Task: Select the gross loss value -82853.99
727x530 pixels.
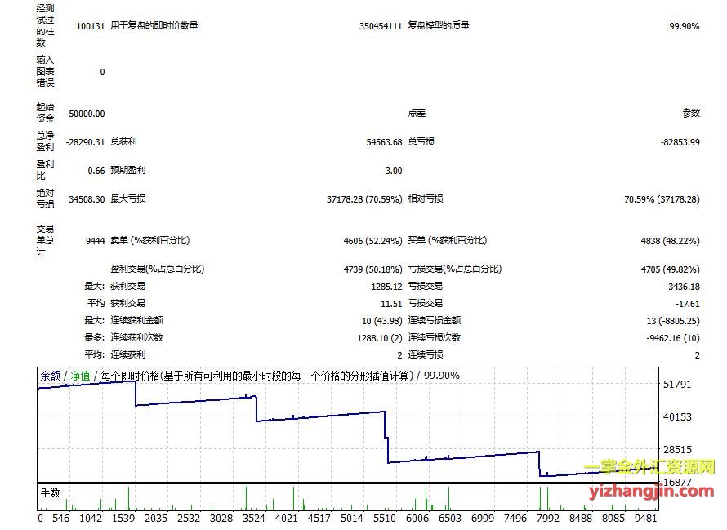Action: pyautogui.click(x=680, y=142)
